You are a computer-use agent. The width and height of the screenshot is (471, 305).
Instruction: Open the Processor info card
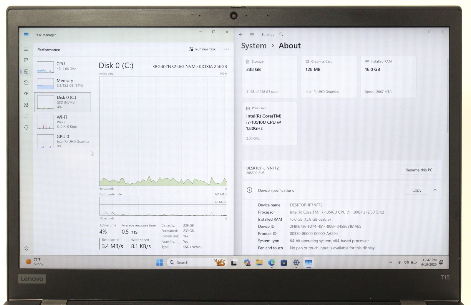(270, 123)
